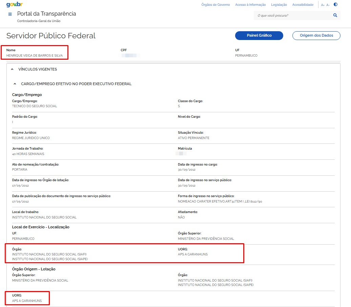
Task: Collapse Cargo/Emprego Efetivo no Poder Executivo section
Action: (x=15, y=84)
